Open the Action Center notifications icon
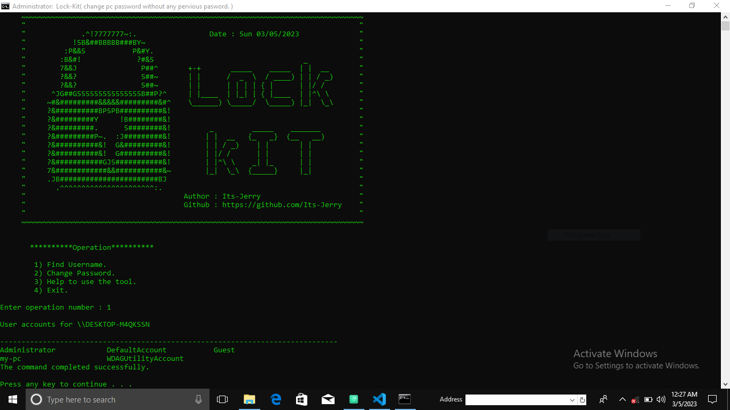730x410 pixels. [712, 399]
